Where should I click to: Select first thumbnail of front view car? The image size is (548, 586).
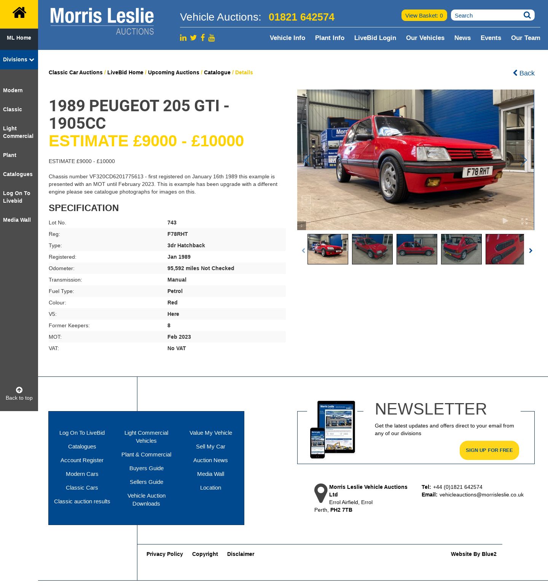coord(328,249)
